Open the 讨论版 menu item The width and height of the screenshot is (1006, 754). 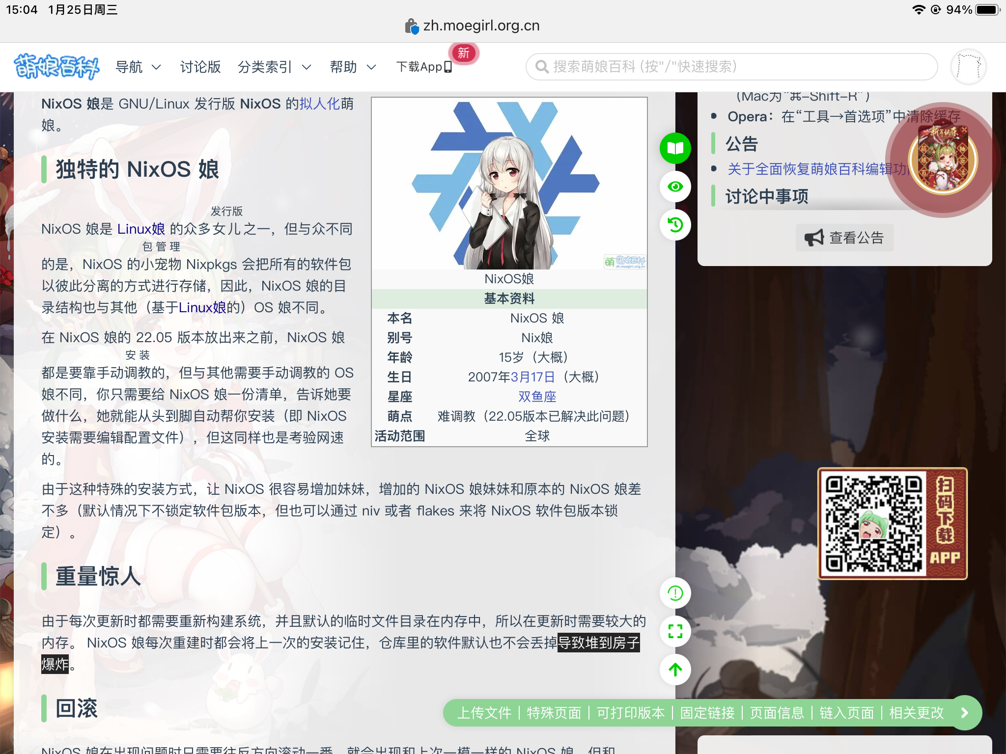(200, 67)
